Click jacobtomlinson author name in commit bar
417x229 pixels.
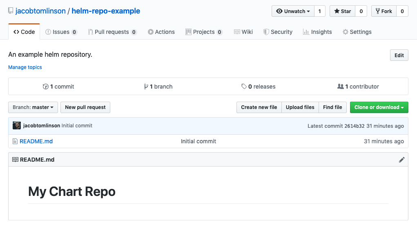42,126
